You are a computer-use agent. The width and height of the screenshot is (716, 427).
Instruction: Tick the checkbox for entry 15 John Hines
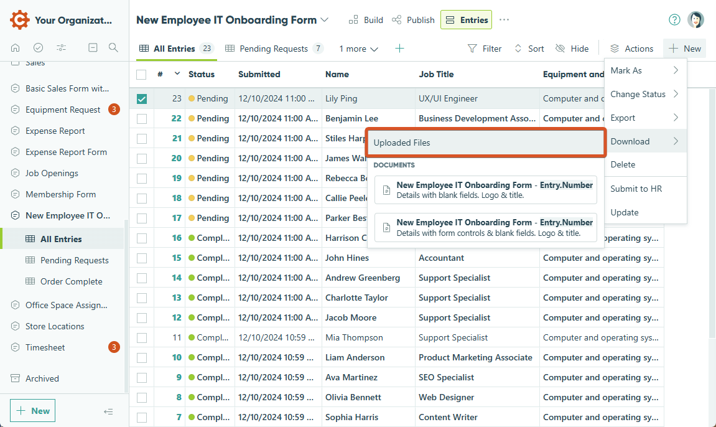pos(142,258)
